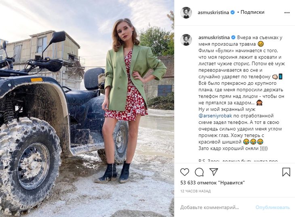Click asmuskristina username in the header

pos(213,13)
